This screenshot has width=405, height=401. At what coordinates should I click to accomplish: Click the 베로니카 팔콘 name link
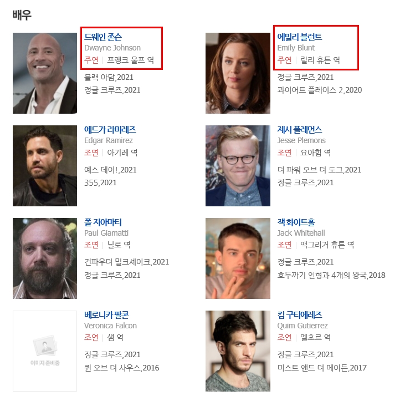pos(106,314)
